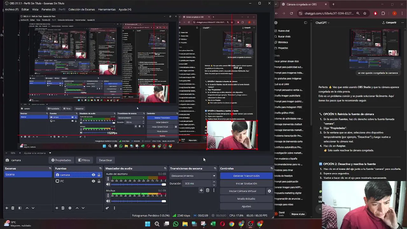Pop out the Mezclador de audio panel
The image size is (407, 229).
(165, 168)
